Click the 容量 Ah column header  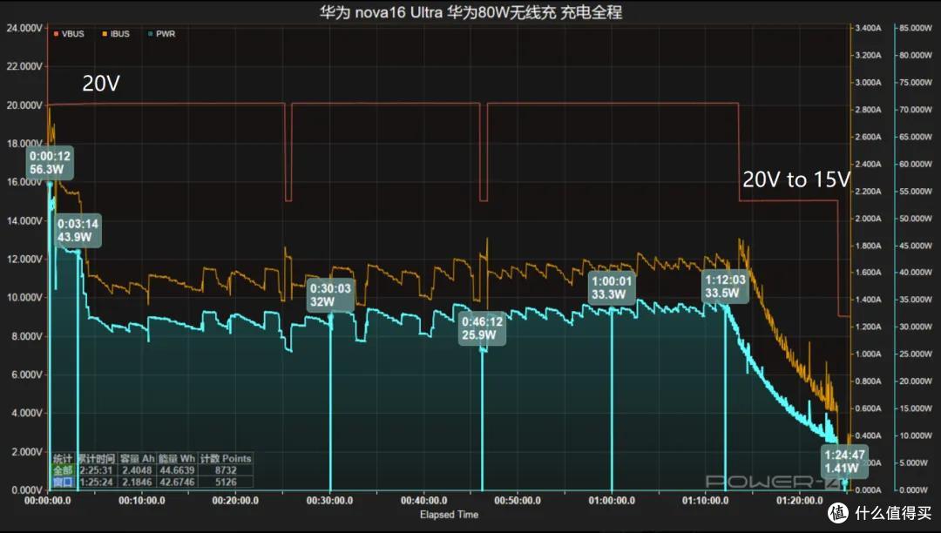[x=137, y=459]
